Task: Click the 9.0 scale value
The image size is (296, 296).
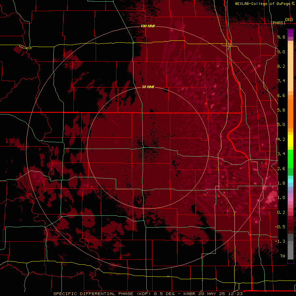Action: click(281, 52)
